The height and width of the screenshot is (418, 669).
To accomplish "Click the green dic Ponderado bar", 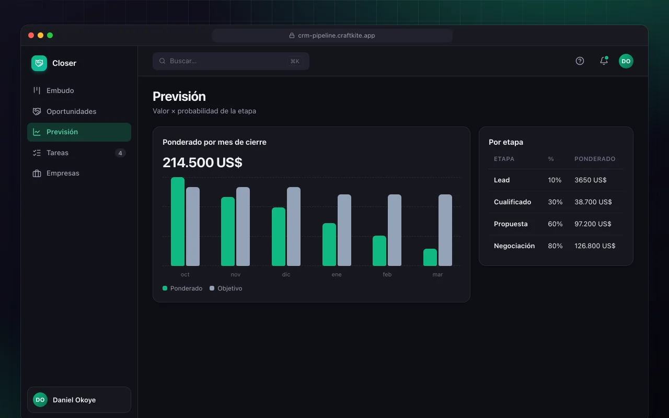I will tap(279, 237).
